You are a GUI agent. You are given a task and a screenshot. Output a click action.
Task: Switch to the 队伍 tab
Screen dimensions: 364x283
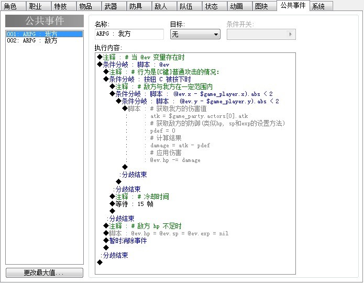click(189, 6)
